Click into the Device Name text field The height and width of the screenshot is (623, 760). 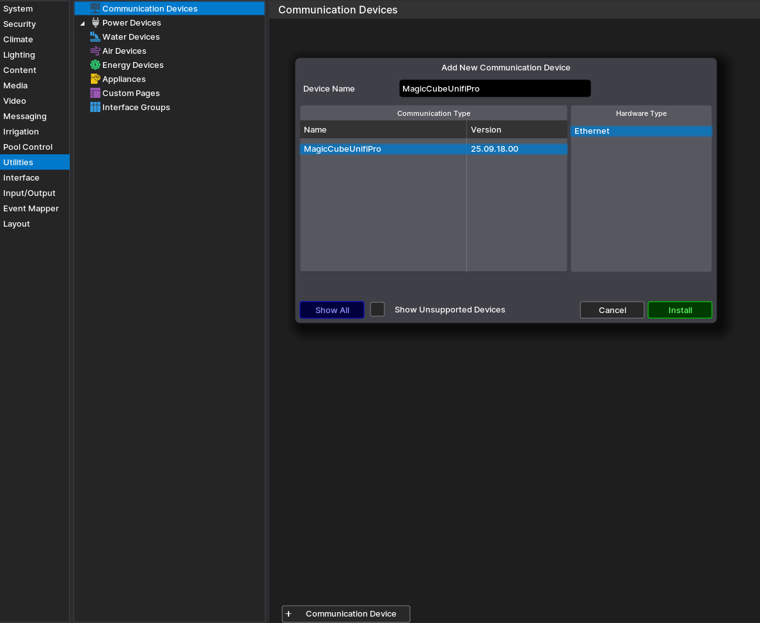495,89
